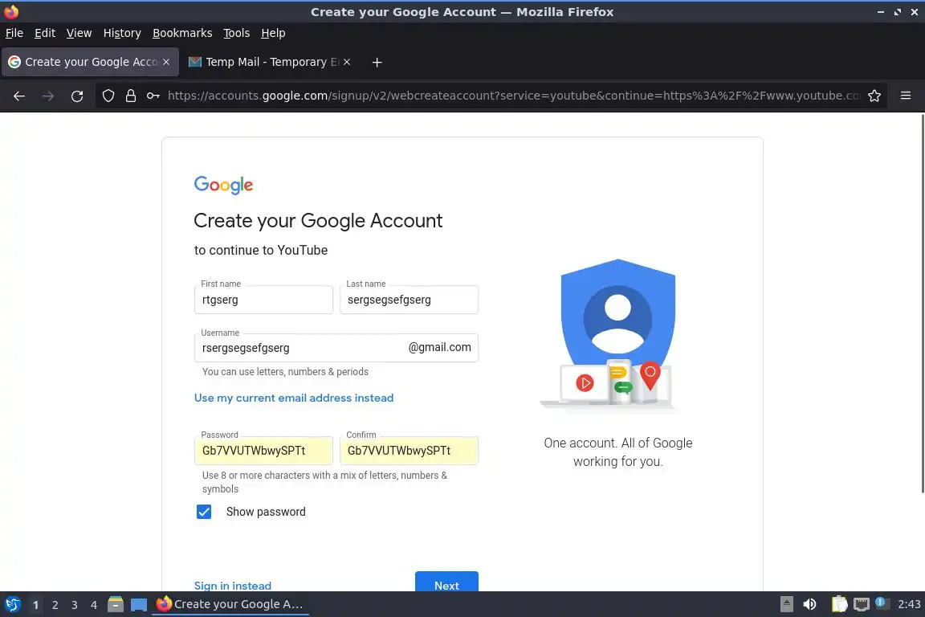Click the page vertical scrollbar
The width and height of the screenshot is (925, 617).
coord(923,304)
